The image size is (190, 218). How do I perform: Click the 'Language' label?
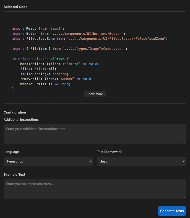click(11, 152)
